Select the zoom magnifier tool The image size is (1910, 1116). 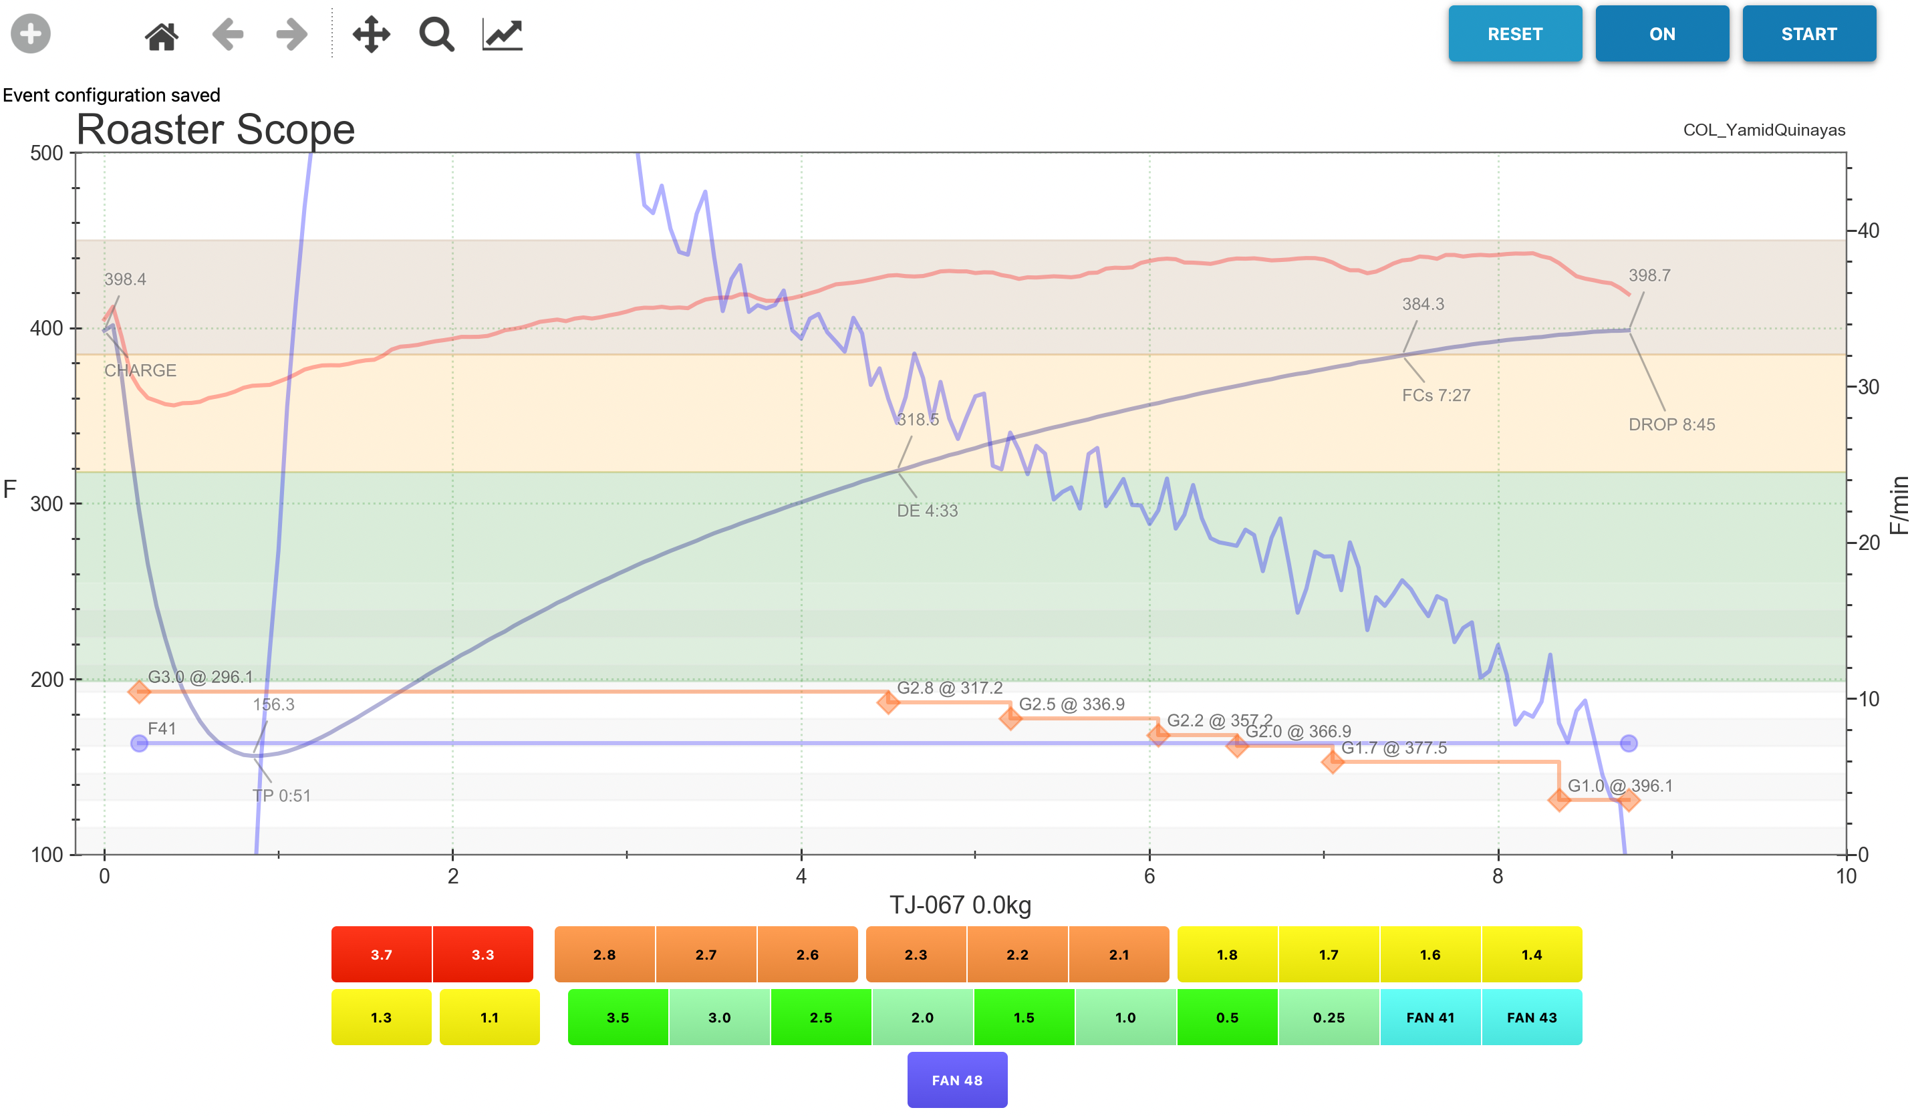[436, 35]
